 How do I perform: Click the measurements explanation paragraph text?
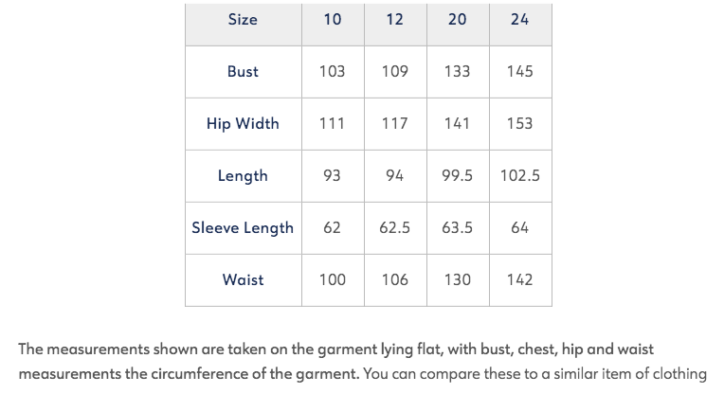click(x=362, y=361)
